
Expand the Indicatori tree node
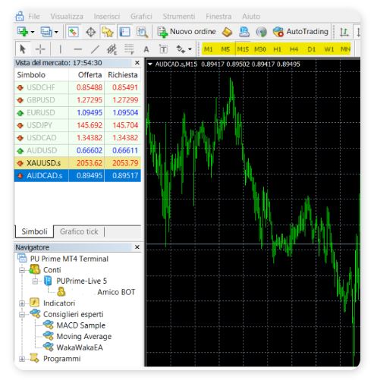22,303
